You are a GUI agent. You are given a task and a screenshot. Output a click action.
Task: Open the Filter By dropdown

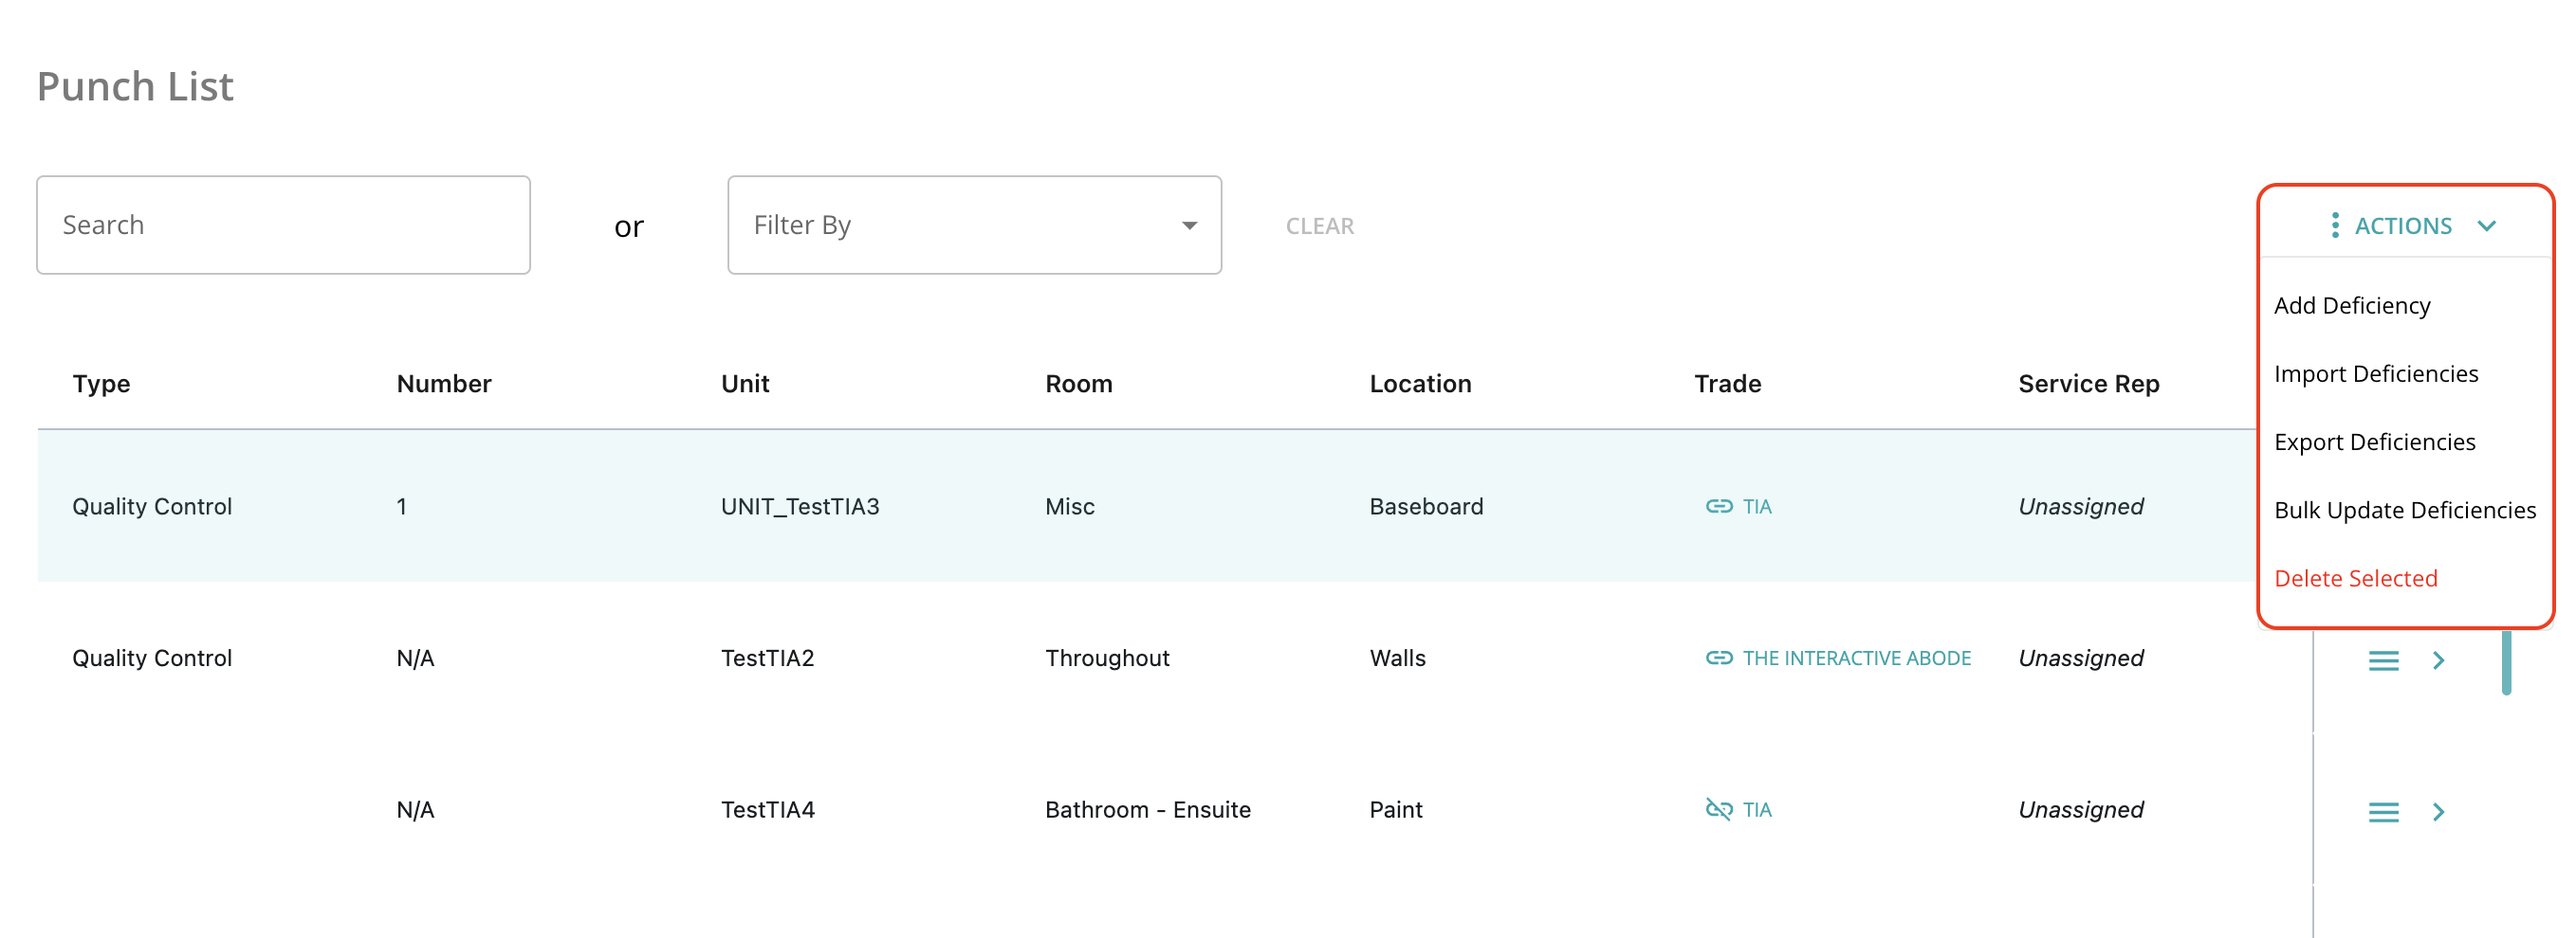pyautogui.click(x=974, y=225)
